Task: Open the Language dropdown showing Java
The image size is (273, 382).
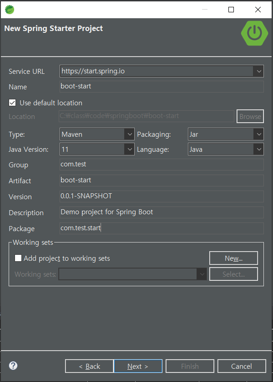Action: pyautogui.click(x=258, y=150)
